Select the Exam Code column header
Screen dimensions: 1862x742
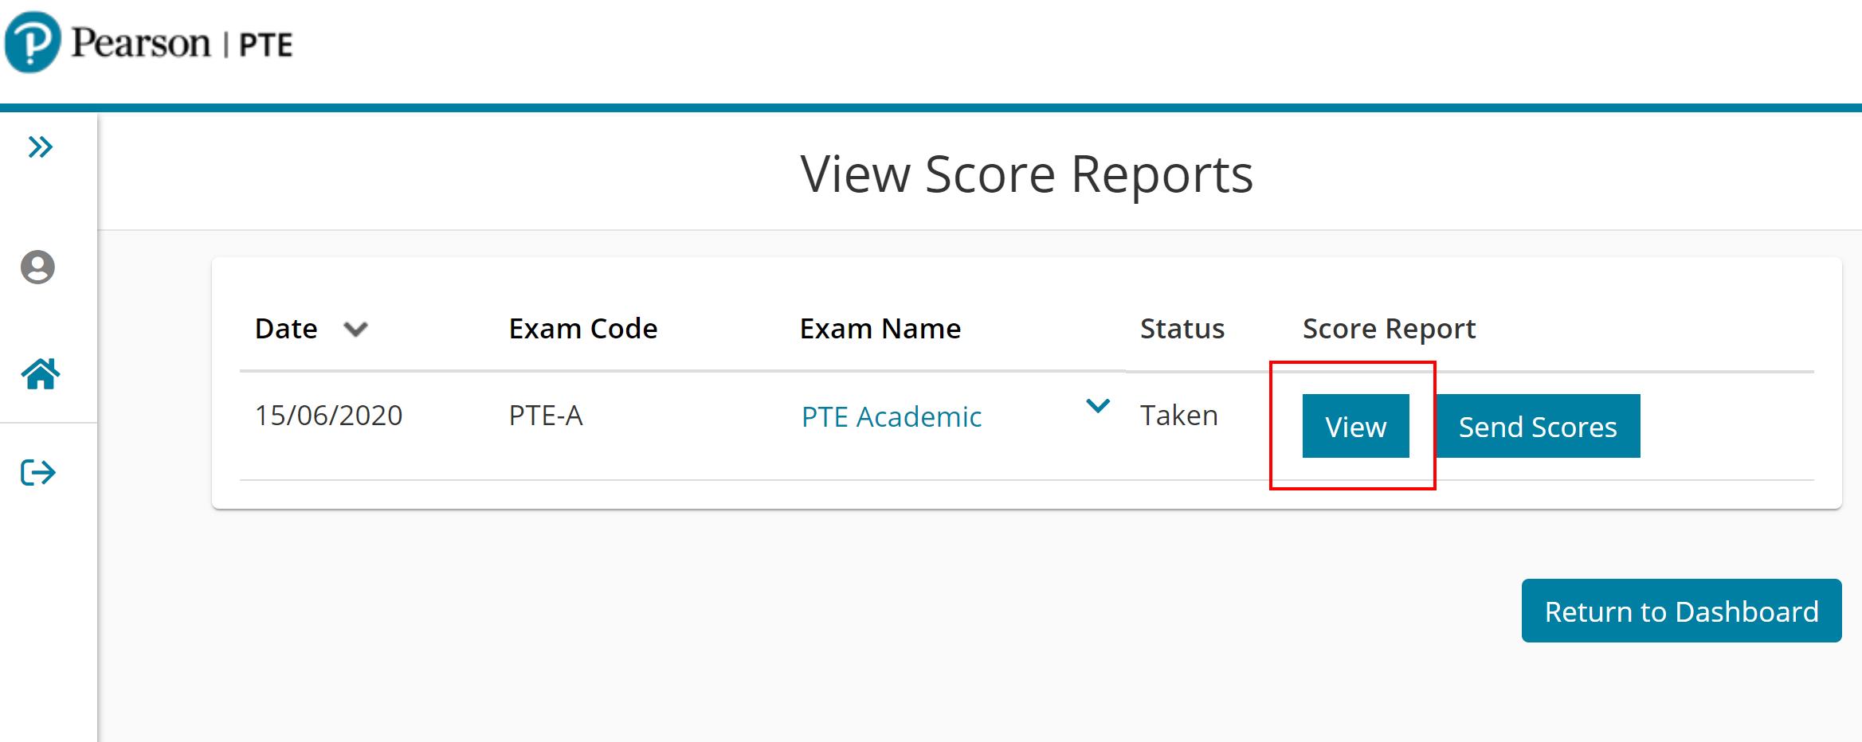[x=583, y=329]
